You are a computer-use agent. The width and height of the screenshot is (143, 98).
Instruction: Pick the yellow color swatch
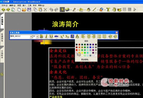pos(82,53)
